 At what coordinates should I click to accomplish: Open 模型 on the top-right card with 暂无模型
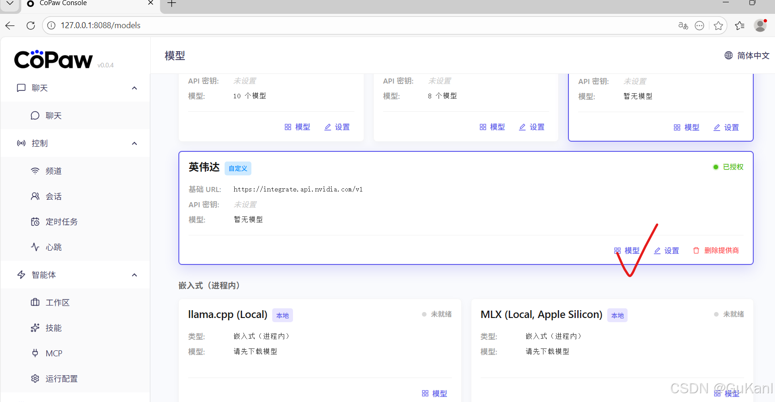pos(686,127)
